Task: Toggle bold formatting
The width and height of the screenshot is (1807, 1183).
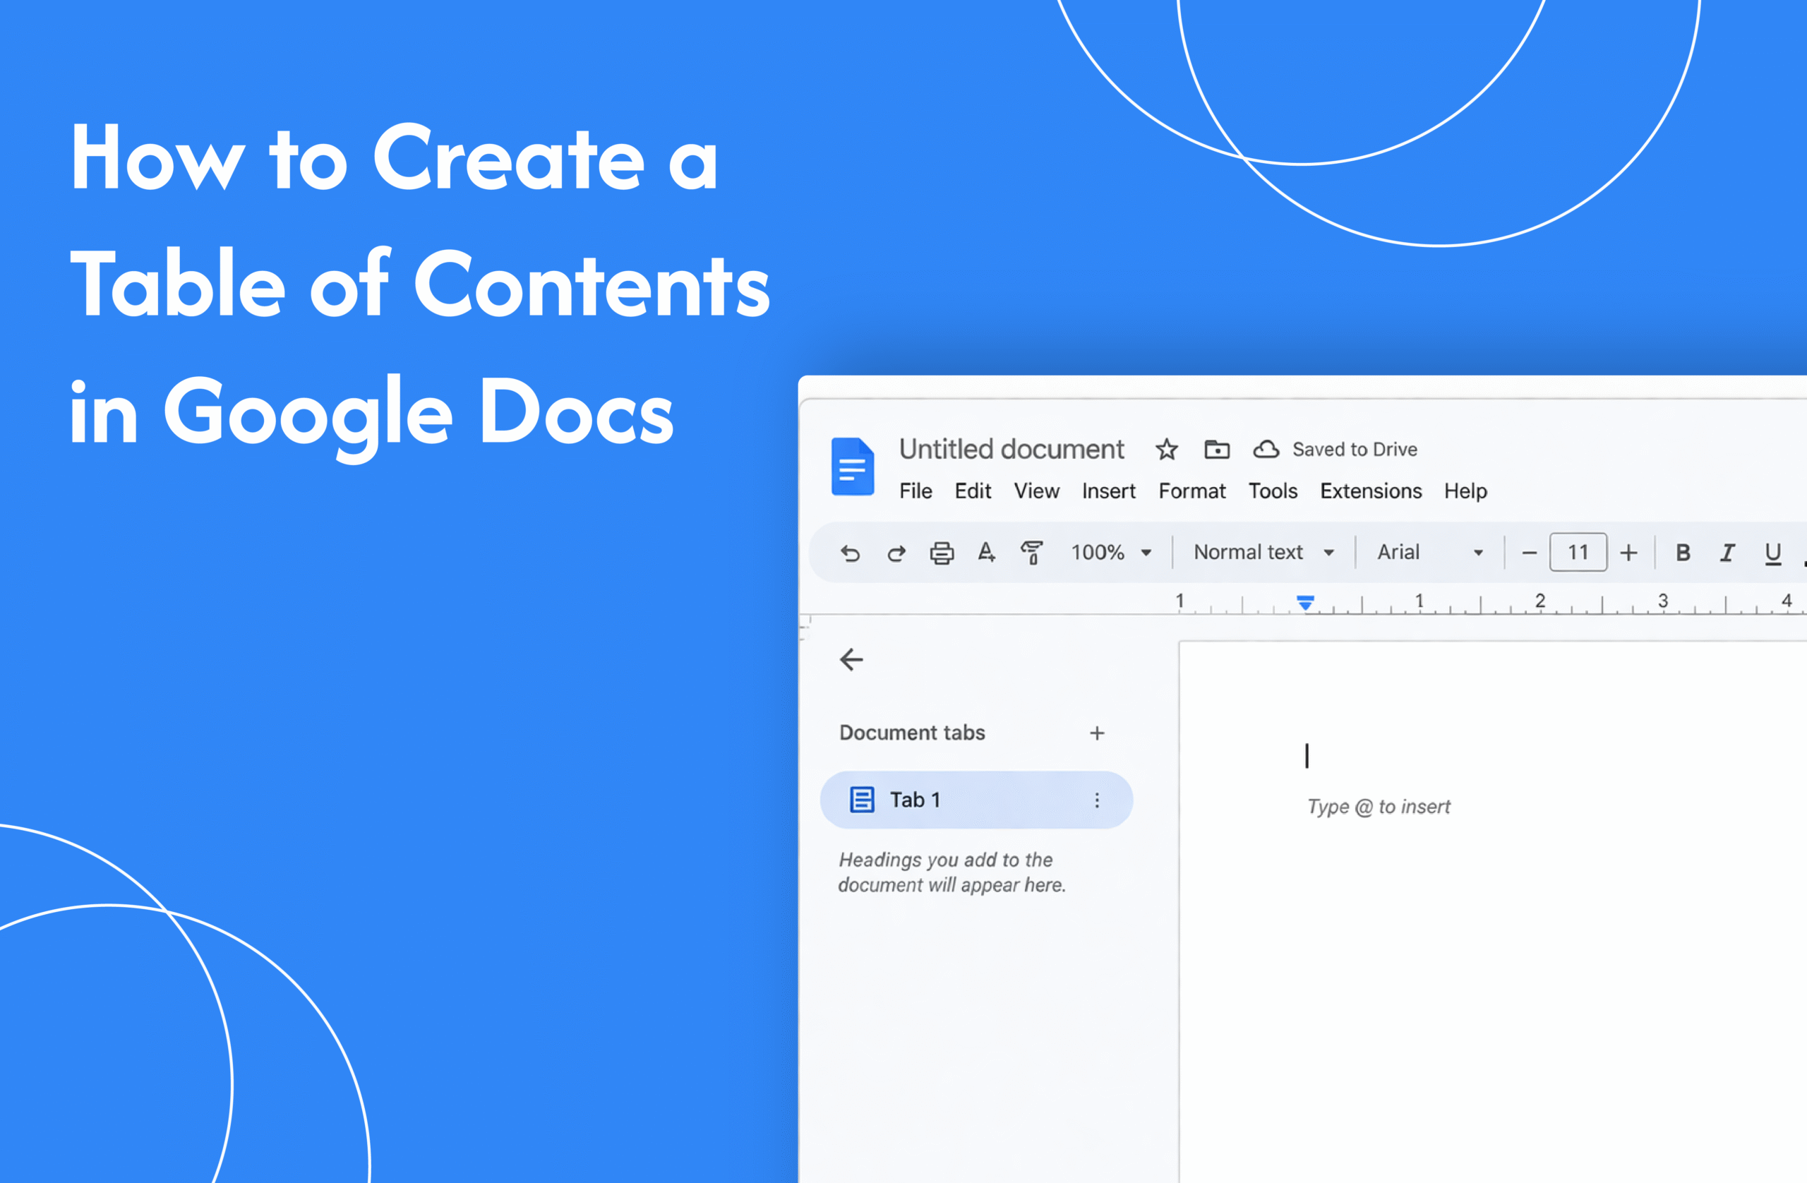Action: (1683, 553)
